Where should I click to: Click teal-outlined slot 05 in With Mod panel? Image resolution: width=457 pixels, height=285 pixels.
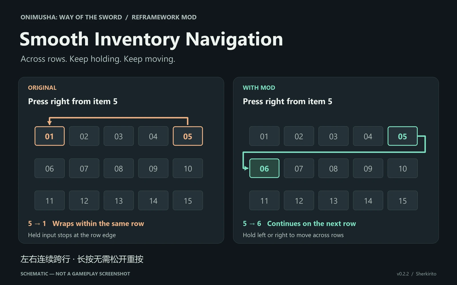click(x=402, y=136)
